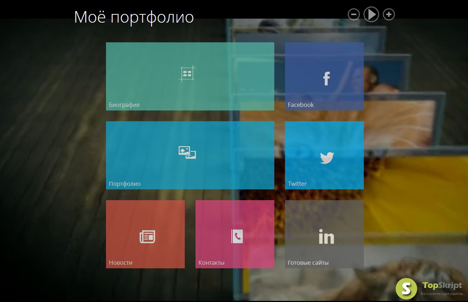This screenshot has height=302, width=468.
Task: Click the Моё портфолио page title
Action: [x=134, y=17]
